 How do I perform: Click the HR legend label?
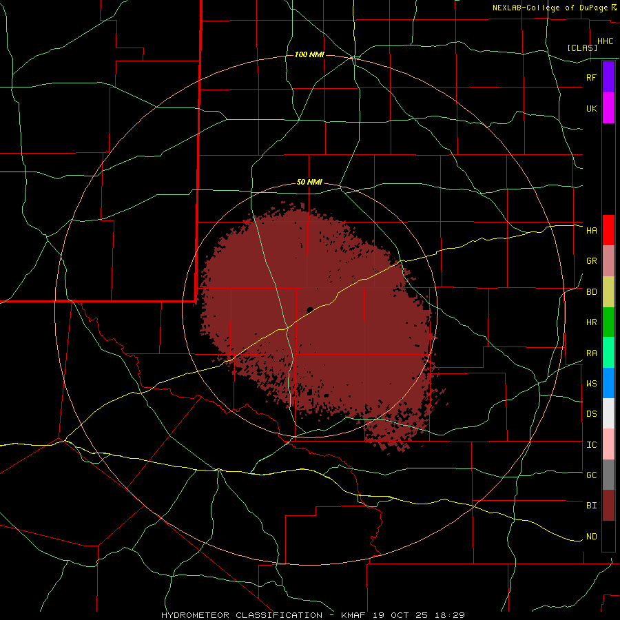591,322
